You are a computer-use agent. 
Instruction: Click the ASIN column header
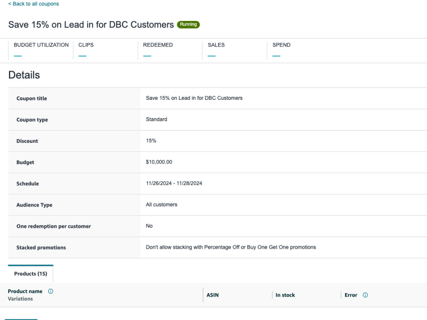click(212, 295)
